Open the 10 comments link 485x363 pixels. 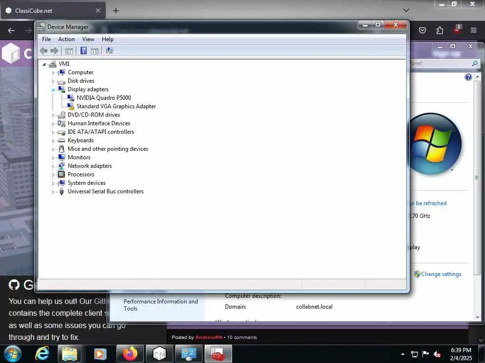tap(242, 337)
